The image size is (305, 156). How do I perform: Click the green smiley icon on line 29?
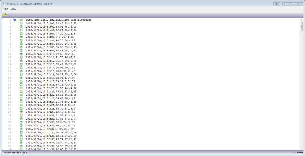(21, 116)
